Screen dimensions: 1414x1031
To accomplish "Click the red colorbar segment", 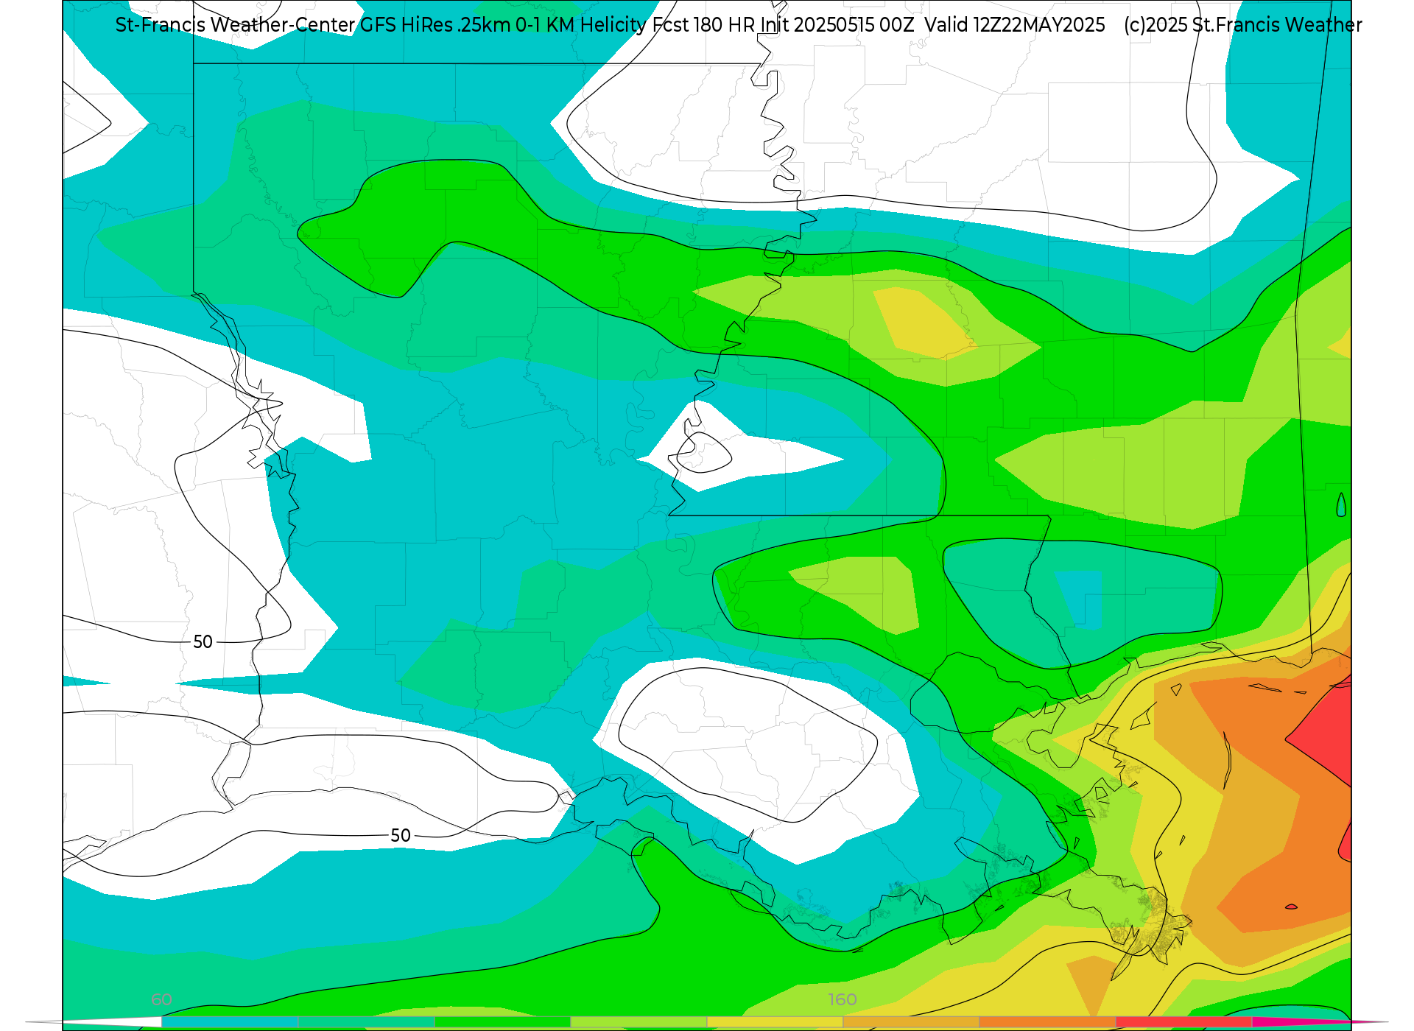I will (x=1183, y=1022).
